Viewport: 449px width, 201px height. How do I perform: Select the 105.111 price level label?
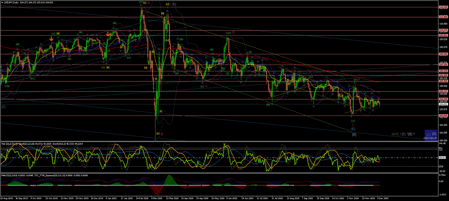443,91
